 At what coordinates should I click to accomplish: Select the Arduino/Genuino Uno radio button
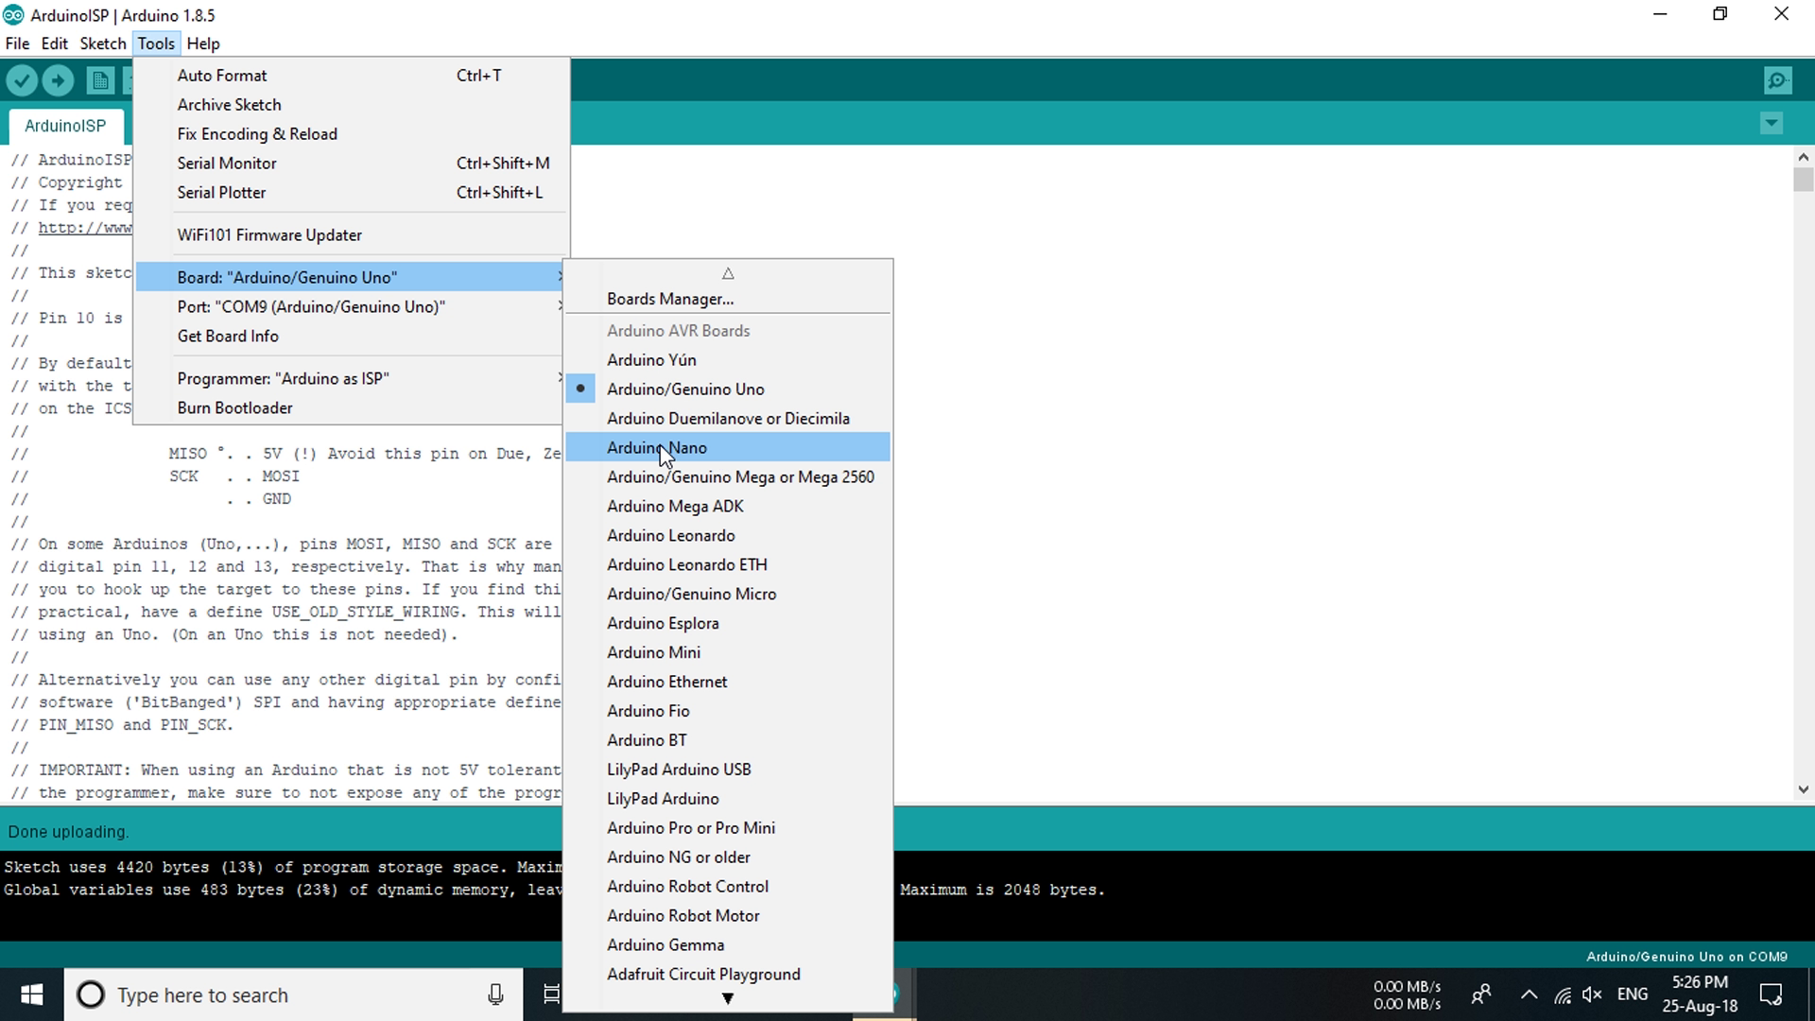pos(579,389)
